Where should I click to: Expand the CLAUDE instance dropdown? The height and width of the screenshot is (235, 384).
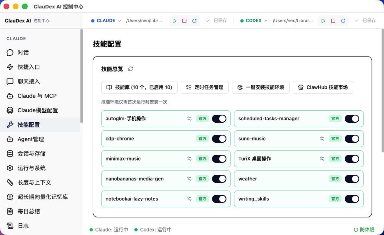(106, 20)
